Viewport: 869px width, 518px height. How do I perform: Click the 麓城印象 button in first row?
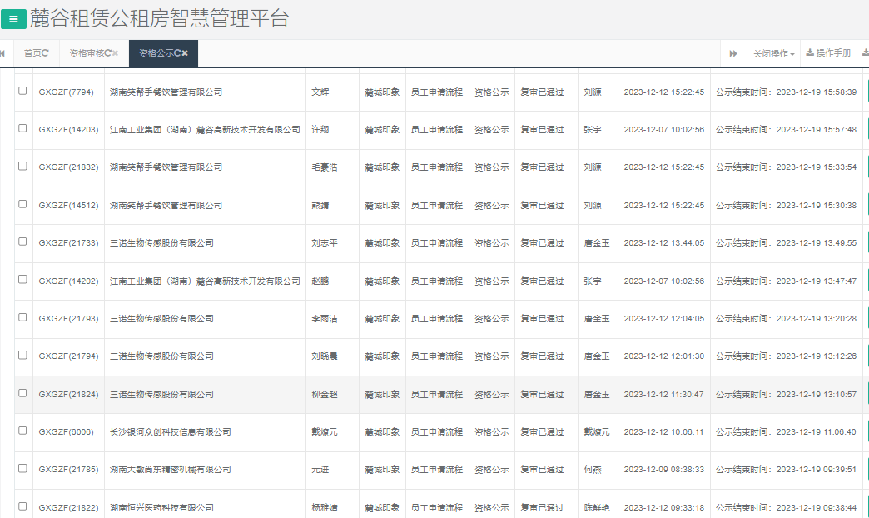pos(381,92)
